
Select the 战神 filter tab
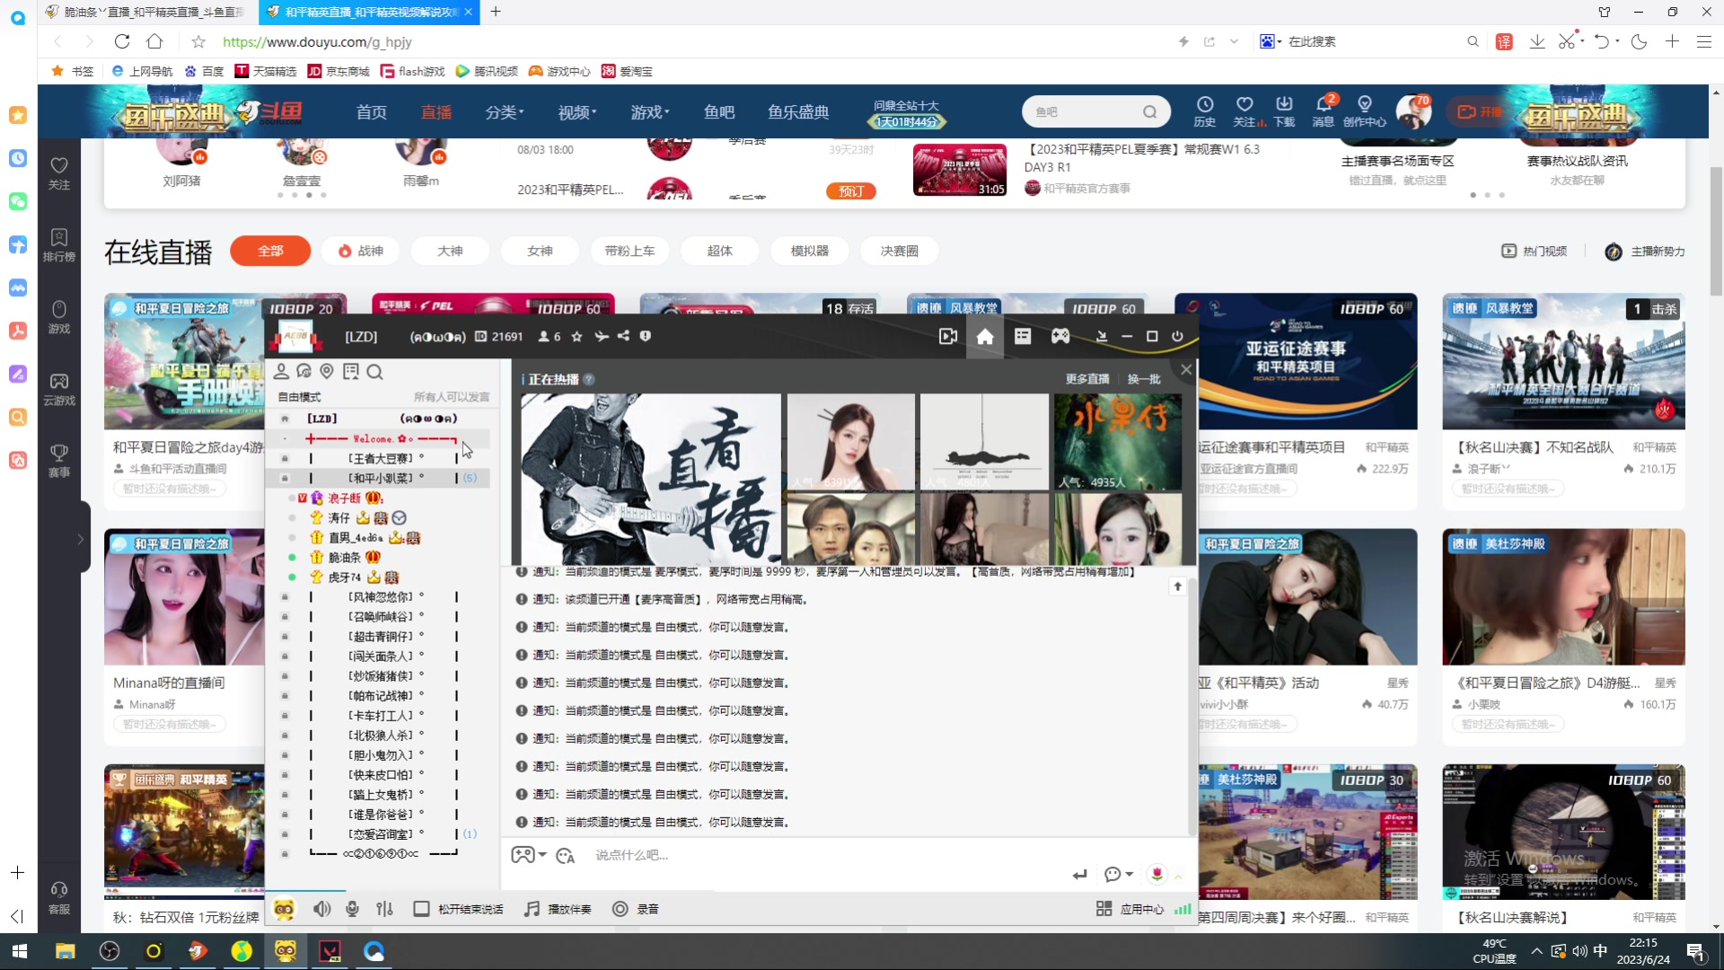(360, 251)
